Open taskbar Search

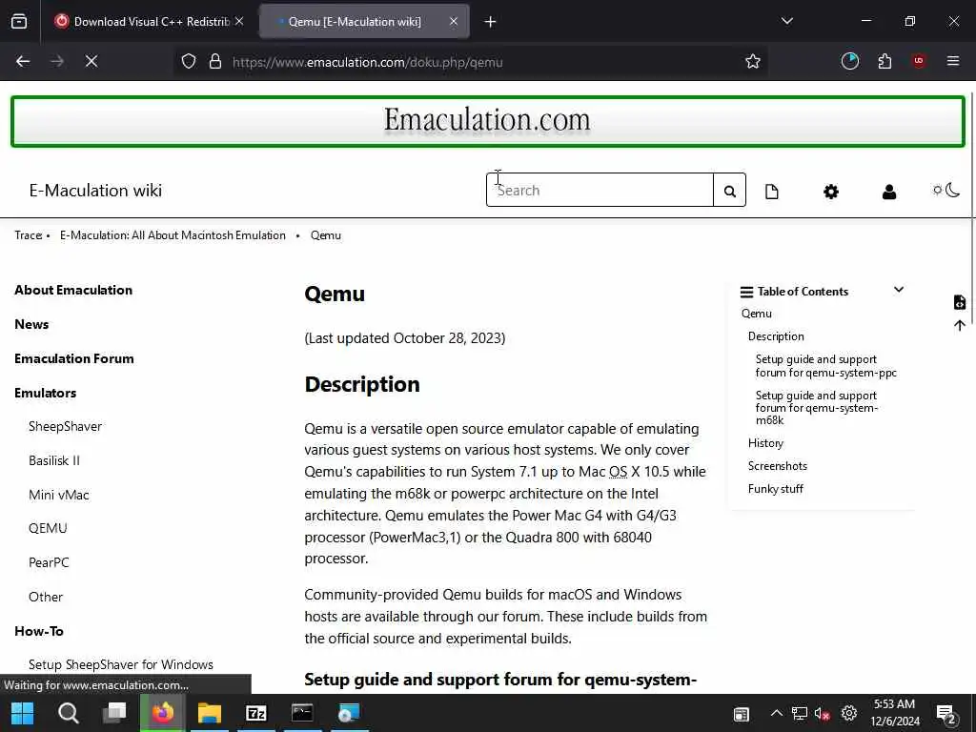pyautogui.click(x=68, y=713)
